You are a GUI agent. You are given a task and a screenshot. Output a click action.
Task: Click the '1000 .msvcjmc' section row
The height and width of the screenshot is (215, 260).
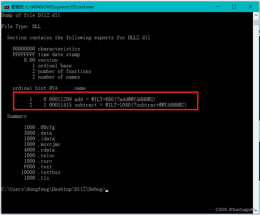click(x=42, y=144)
